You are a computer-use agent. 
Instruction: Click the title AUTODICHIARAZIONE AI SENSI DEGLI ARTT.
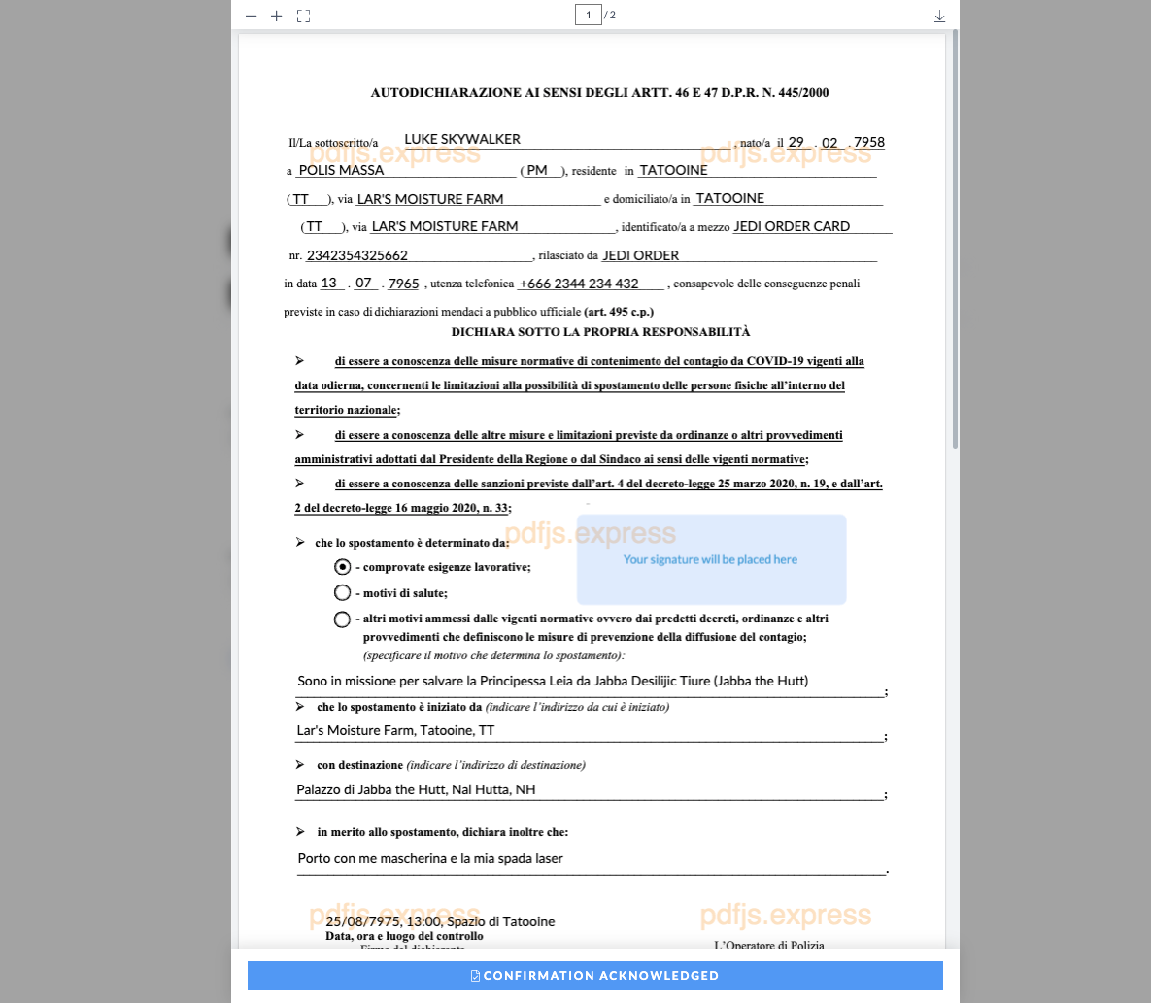tap(599, 93)
